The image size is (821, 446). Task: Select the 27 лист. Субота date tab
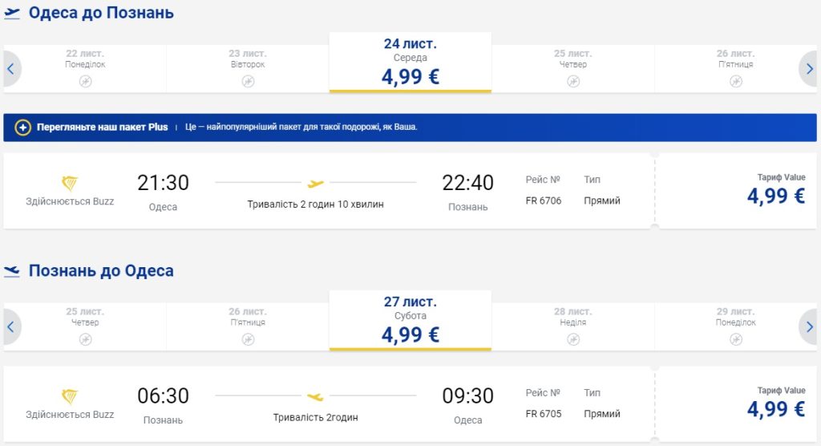tap(410, 321)
